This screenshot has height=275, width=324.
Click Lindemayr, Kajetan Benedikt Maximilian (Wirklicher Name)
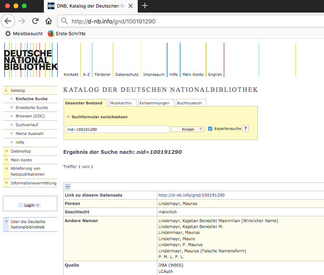click(218, 221)
